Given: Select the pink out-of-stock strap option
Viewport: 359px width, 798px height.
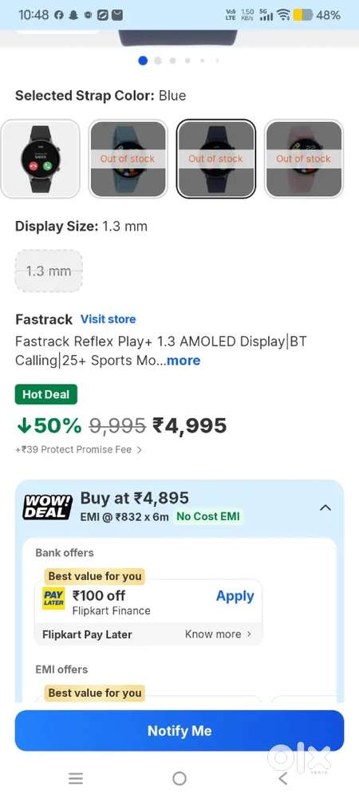Looking at the screenshot, I should [x=304, y=159].
